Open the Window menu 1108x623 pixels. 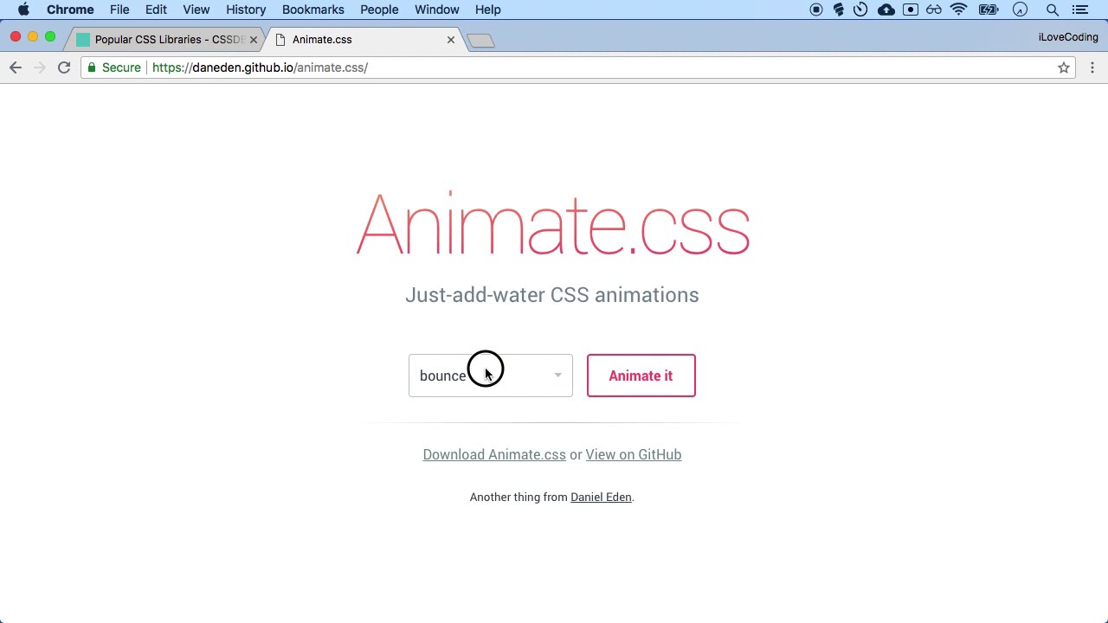(x=436, y=10)
